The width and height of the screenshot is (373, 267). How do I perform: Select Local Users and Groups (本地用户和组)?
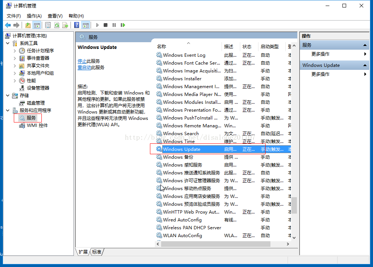40,73
